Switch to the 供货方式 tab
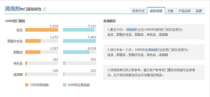Screen dimensions: 210x97 pos(139,11)
